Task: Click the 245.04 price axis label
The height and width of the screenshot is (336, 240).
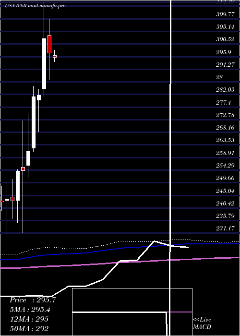Action: (226, 191)
